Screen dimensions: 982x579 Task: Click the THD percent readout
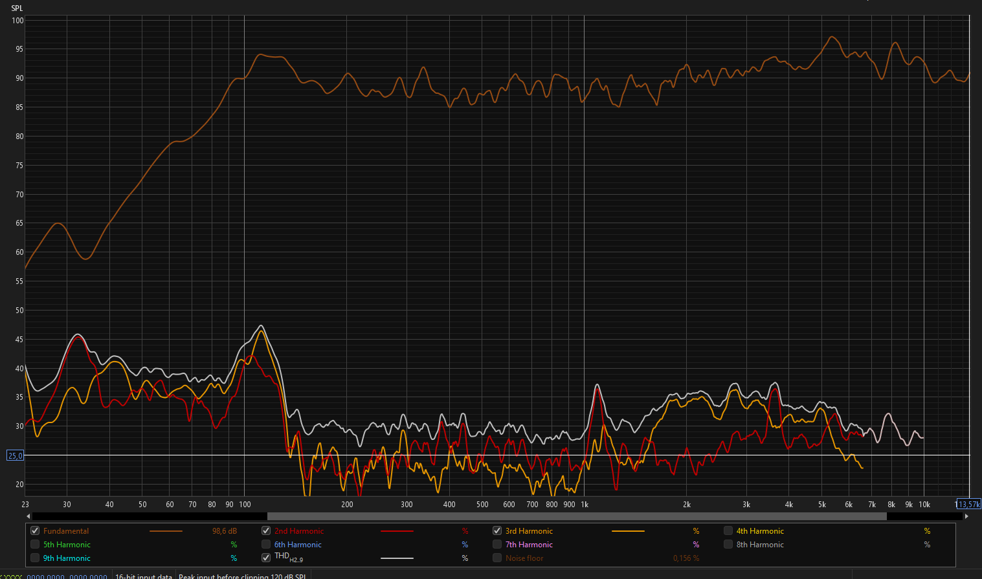465,558
